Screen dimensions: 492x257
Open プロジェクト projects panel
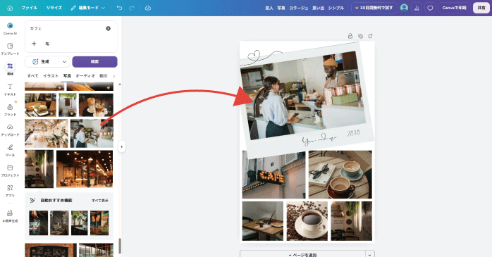[x=10, y=171]
